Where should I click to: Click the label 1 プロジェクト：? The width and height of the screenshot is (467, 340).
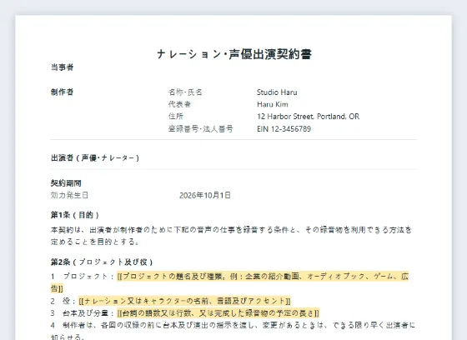[x=83, y=277]
